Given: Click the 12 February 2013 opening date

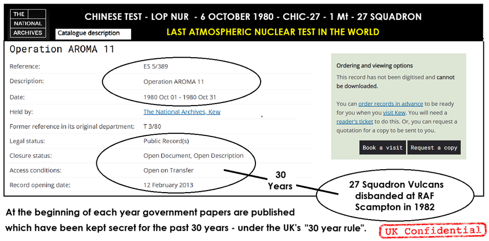Looking at the screenshot, I should pyautogui.click(x=168, y=185).
